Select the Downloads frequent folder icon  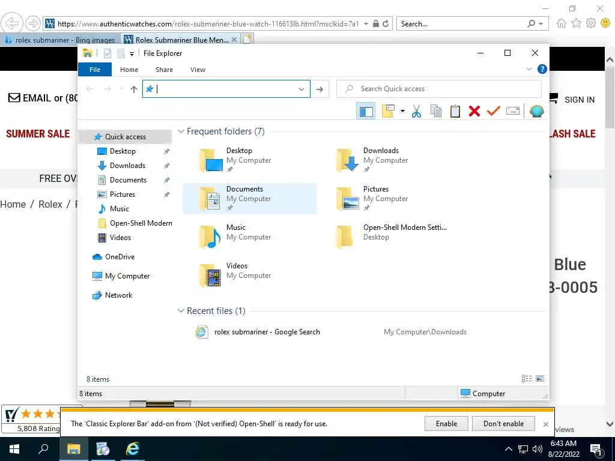coord(348,160)
